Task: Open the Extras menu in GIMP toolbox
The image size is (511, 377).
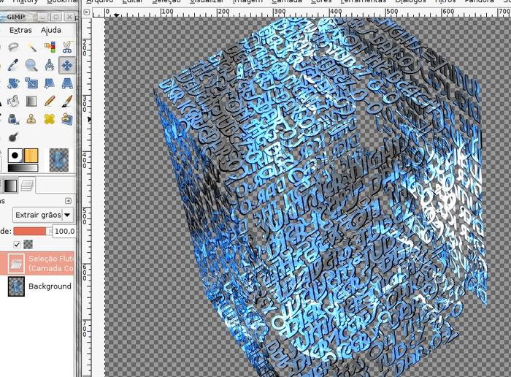Action: click(x=20, y=30)
